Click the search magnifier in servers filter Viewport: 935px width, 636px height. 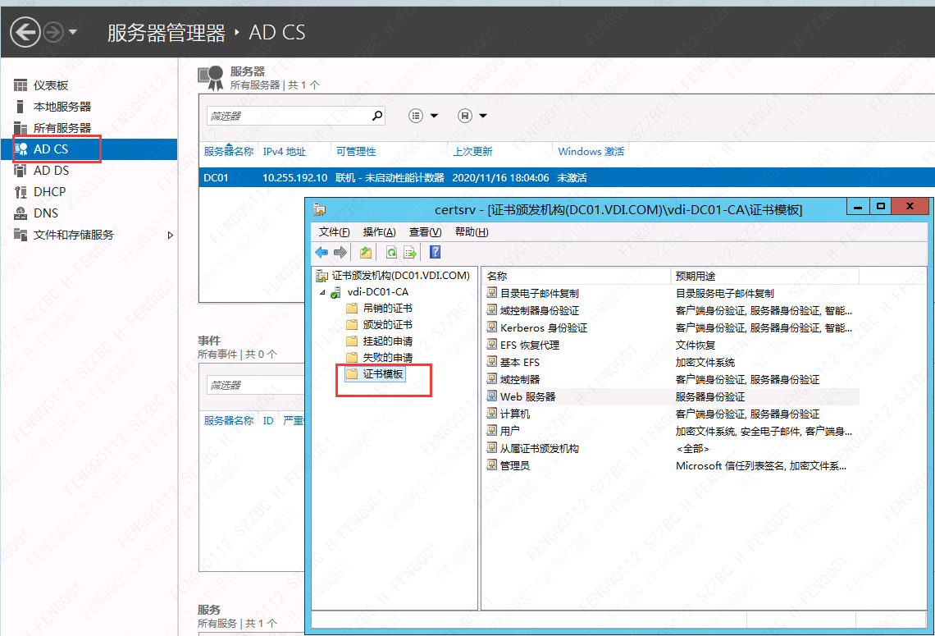click(x=376, y=116)
